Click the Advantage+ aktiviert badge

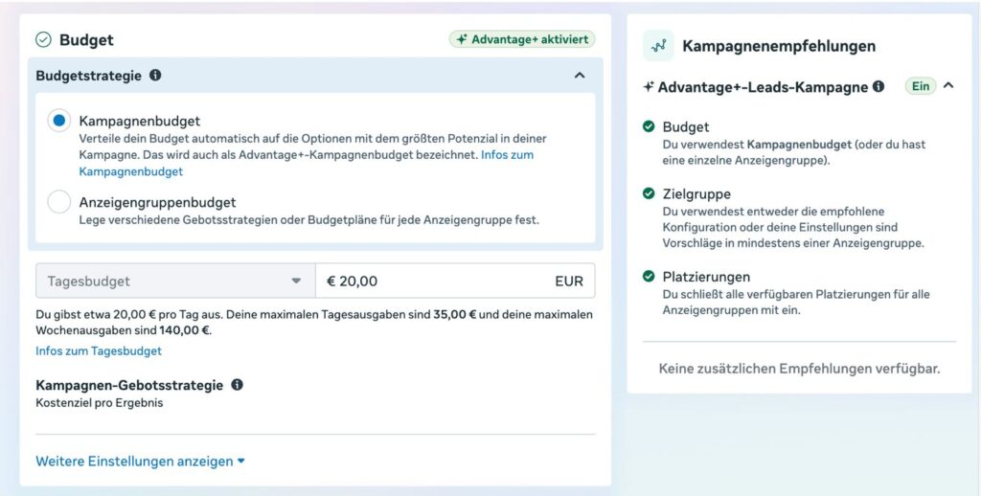[522, 39]
